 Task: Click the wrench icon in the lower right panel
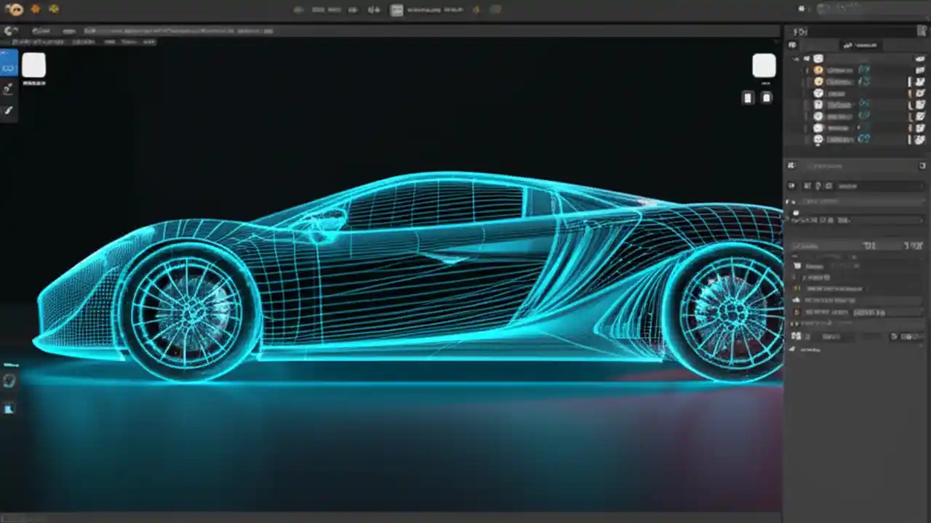click(x=792, y=349)
